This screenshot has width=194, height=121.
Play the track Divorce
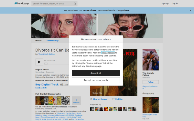point(39,62)
